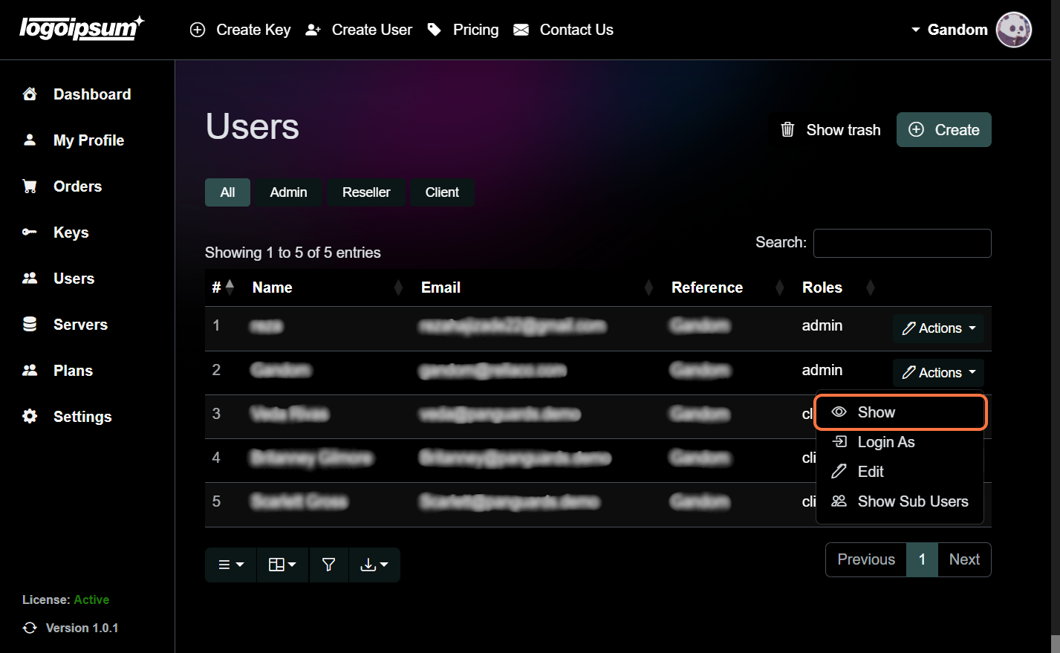This screenshot has height=653, width=1060.
Task: Click inside the Search input box
Action: (902, 243)
